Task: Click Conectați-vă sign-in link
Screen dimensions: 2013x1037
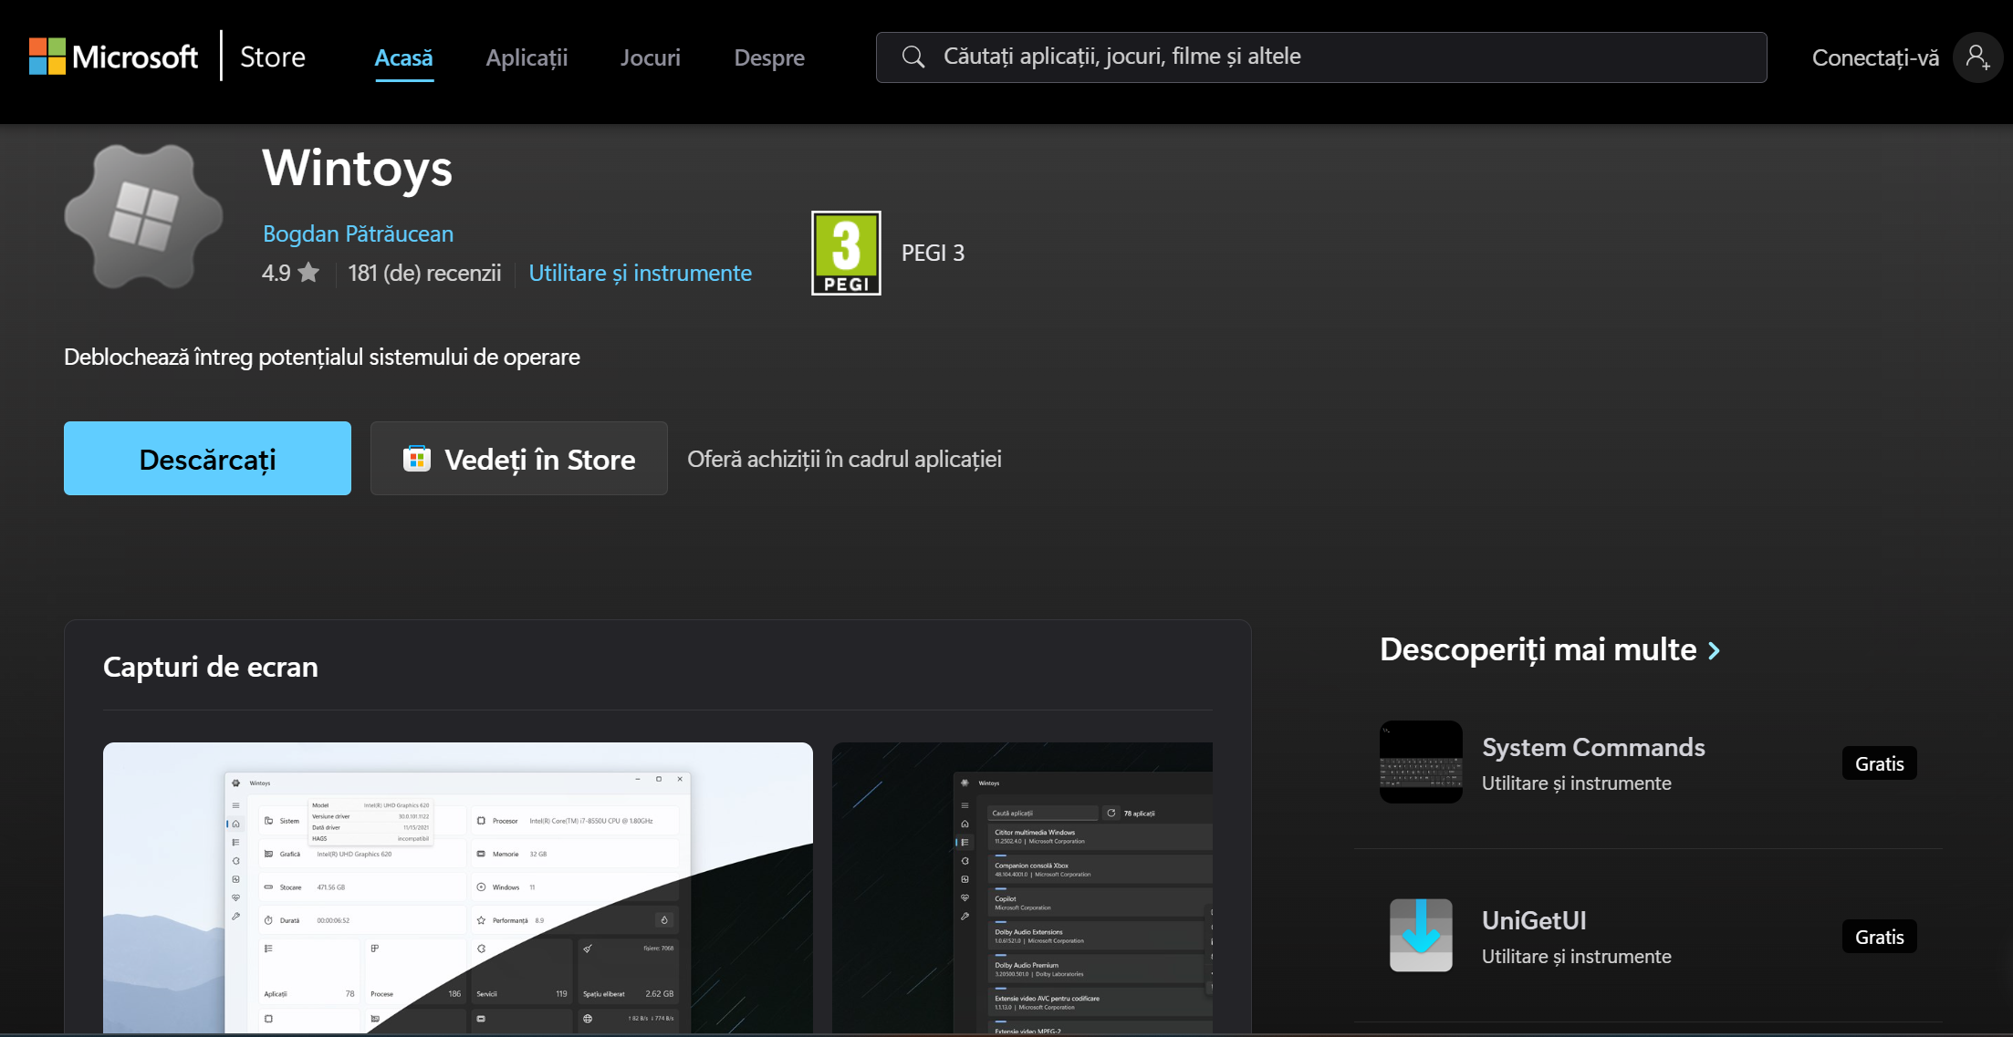Action: tap(1875, 57)
